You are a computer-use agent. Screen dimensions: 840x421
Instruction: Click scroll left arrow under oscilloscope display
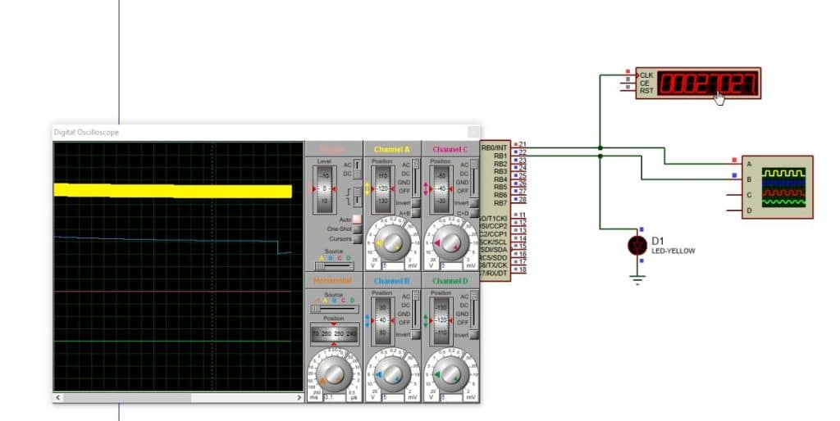click(58, 397)
